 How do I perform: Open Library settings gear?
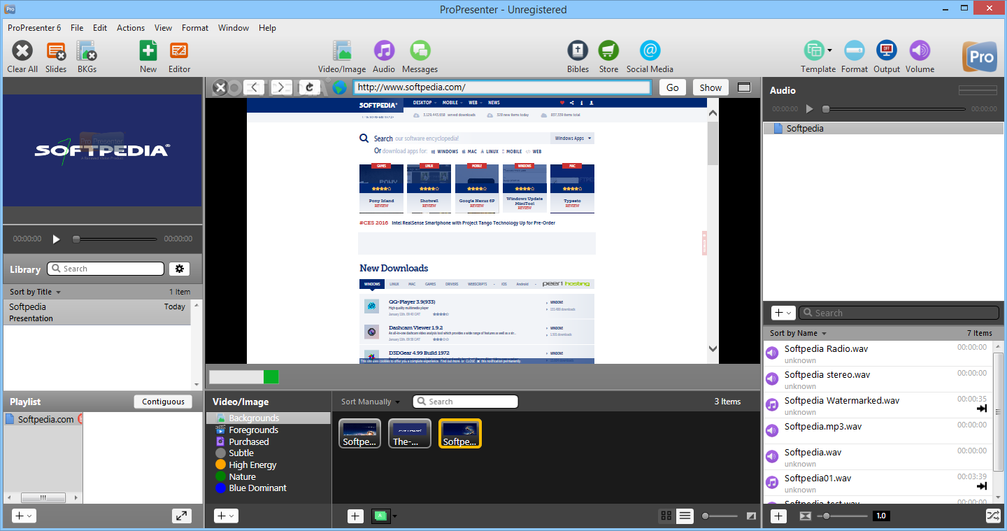point(180,269)
